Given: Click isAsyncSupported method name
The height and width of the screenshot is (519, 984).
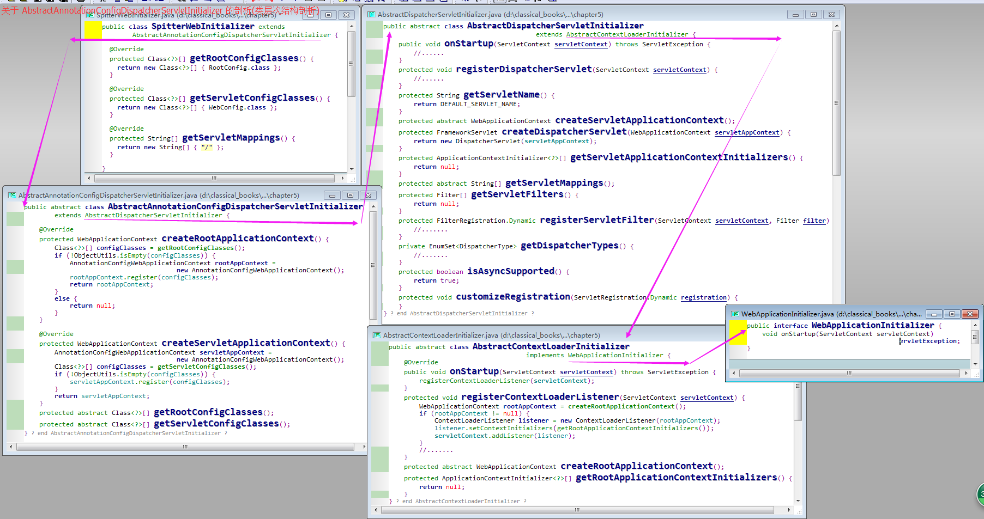Looking at the screenshot, I should coord(511,271).
